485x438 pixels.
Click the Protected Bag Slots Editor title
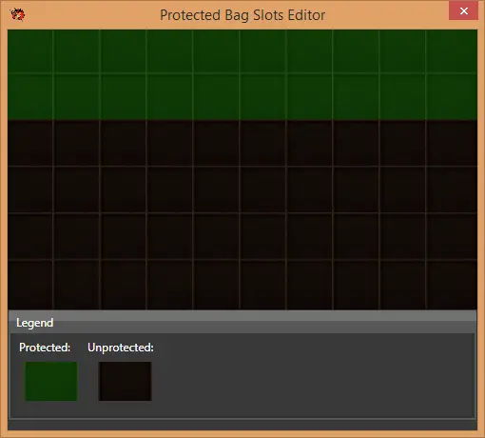[242, 15]
